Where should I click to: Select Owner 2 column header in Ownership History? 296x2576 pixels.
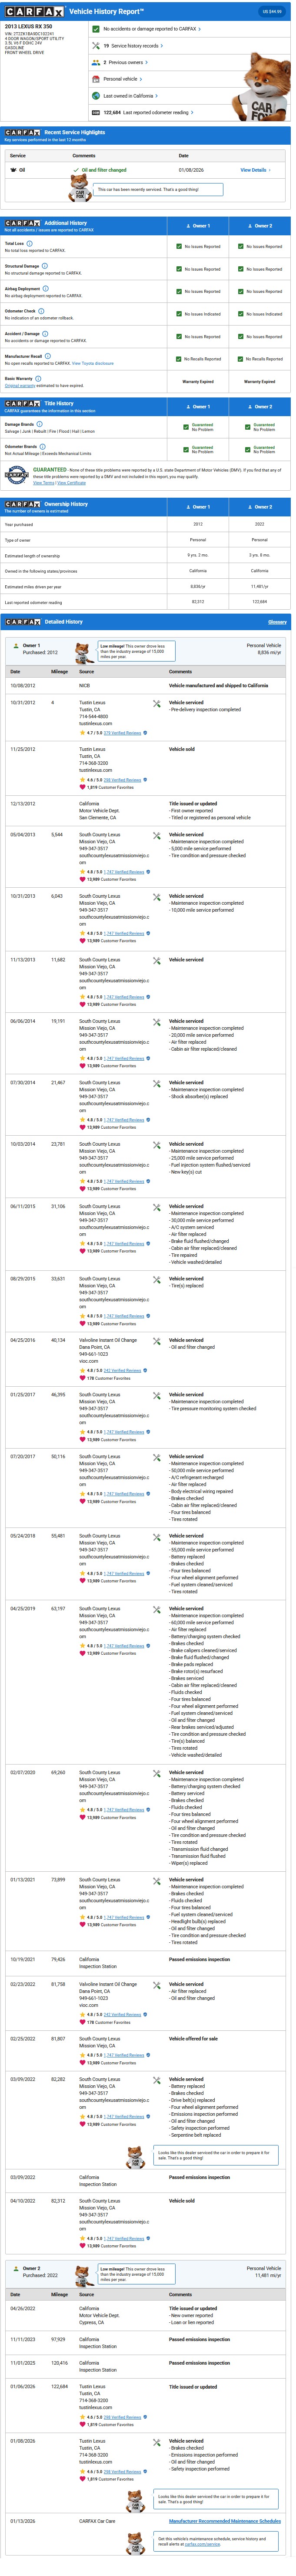[260, 507]
